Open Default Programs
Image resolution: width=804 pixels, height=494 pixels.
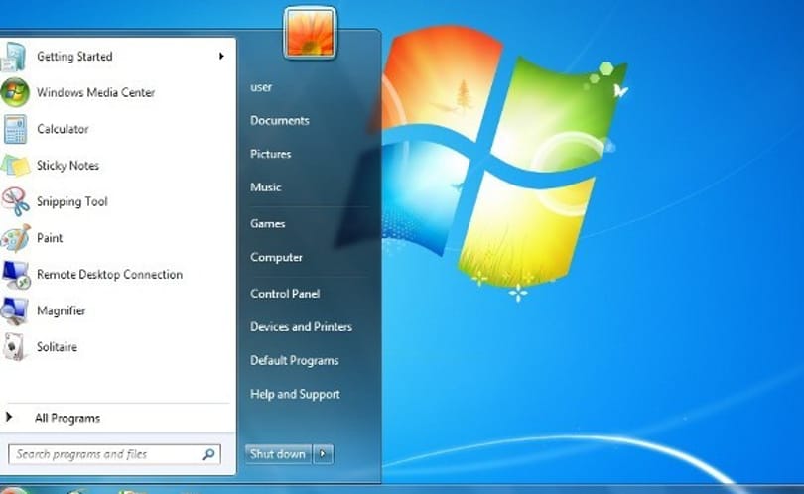(295, 361)
